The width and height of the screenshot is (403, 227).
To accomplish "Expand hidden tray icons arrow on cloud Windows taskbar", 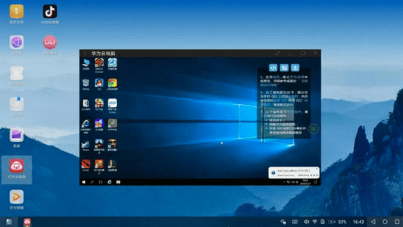I will pos(284,182).
